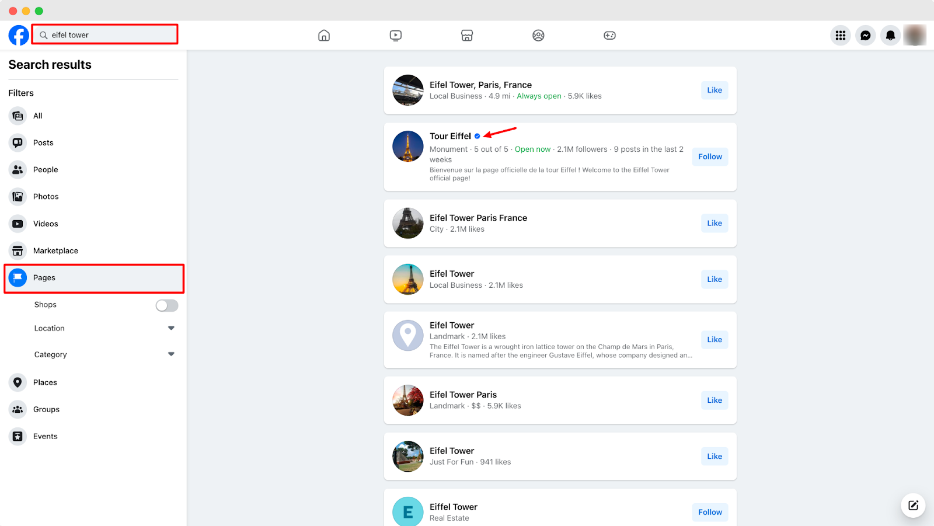Image resolution: width=934 pixels, height=526 pixels.
Task: Open Eifel Tower Just For Fun thumbnail
Action: pyautogui.click(x=408, y=456)
